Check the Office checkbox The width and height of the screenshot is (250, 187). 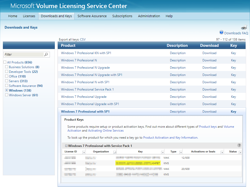point(6,76)
